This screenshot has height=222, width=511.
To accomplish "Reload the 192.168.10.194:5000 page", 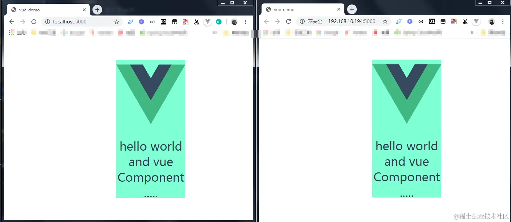I will coord(288,21).
